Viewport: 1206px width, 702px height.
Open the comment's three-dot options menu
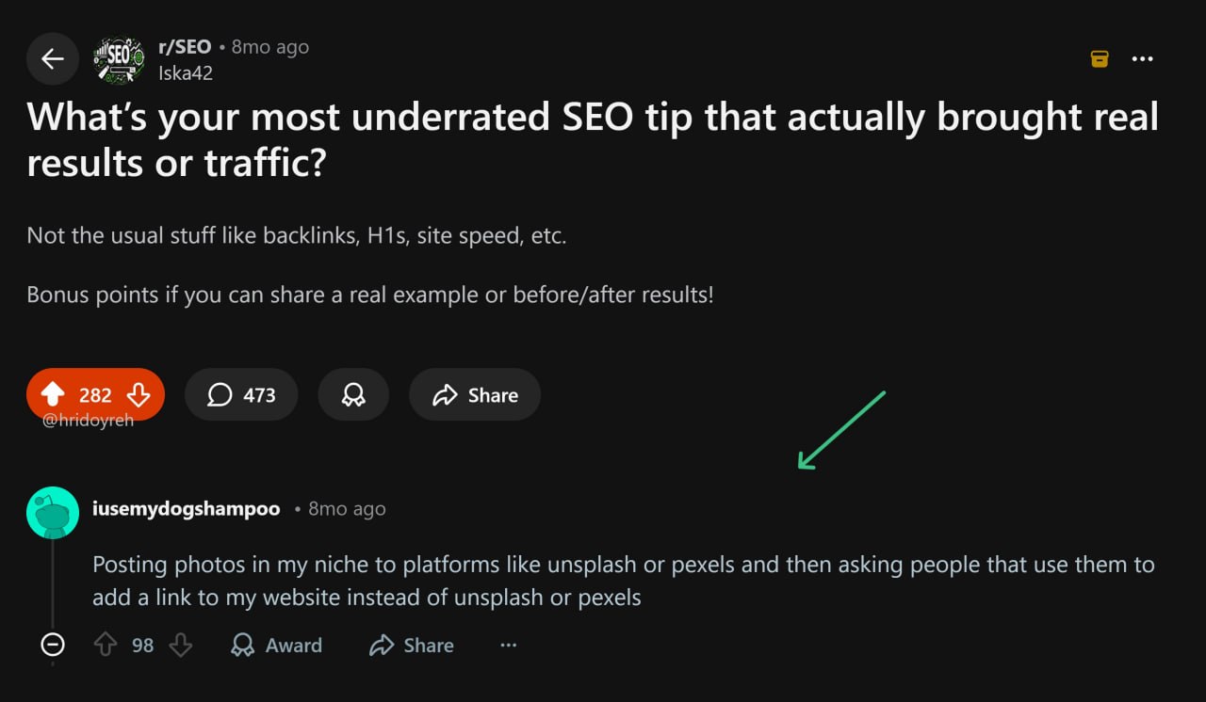pyautogui.click(x=509, y=646)
